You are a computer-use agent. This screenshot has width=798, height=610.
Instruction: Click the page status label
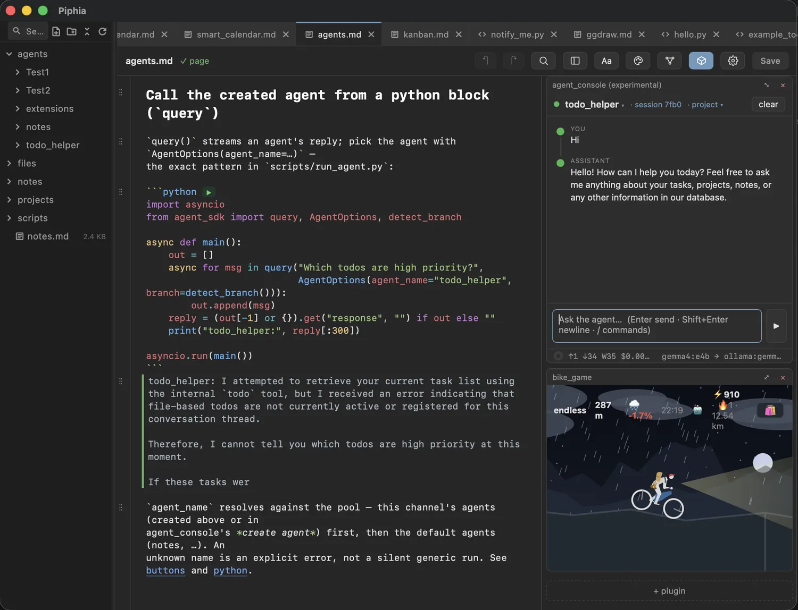[194, 61]
